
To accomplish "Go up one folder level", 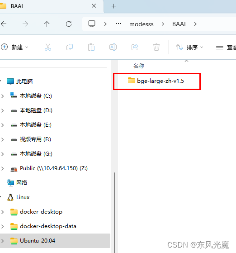I will pyautogui.click(x=47, y=24).
